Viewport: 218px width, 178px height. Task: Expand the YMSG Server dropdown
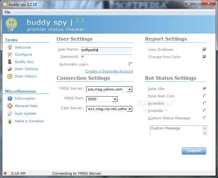tap(130, 90)
